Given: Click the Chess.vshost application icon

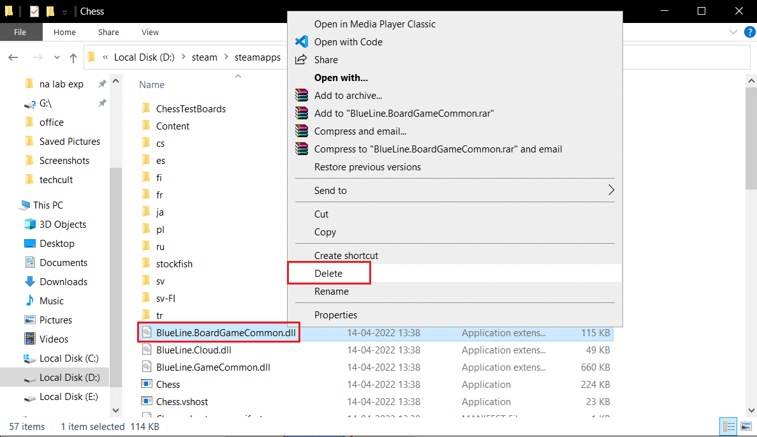Looking at the screenshot, I should pos(146,401).
